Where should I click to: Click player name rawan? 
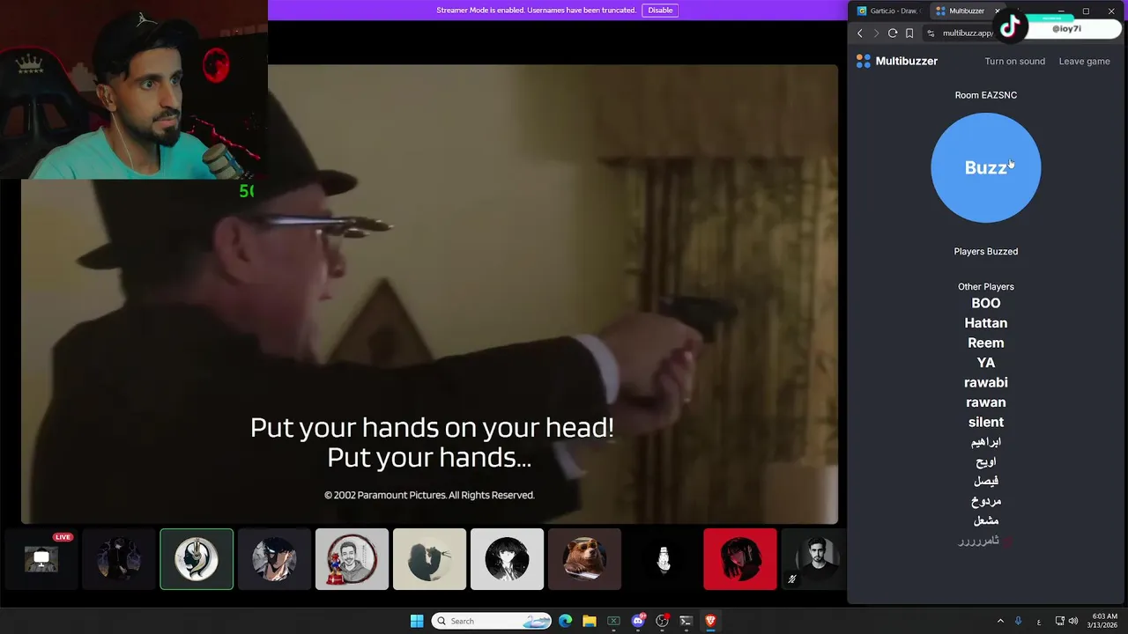point(985,402)
